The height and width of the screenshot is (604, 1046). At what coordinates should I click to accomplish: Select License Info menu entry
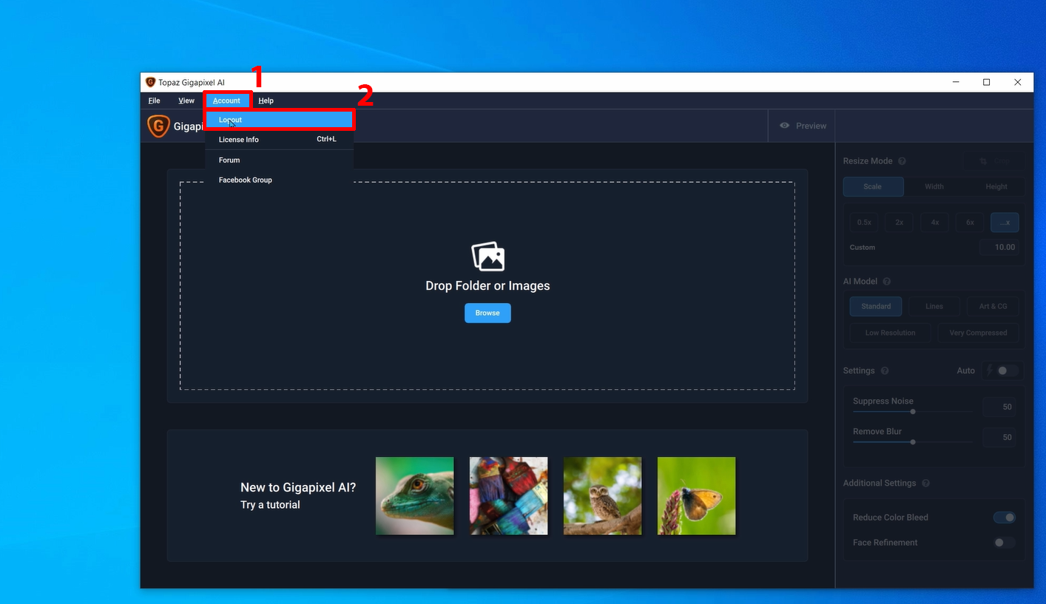pos(280,140)
